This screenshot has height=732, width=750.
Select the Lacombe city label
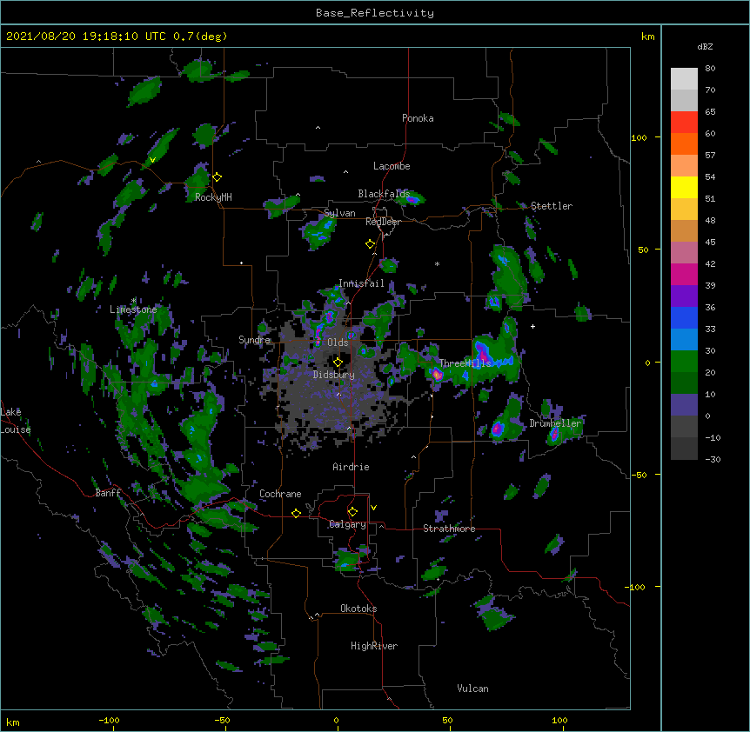pyautogui.click(x=392, y=166)
